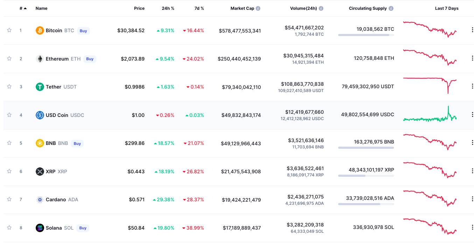This screenshot has height=244, width=474.
Task: Sort by Circulating Supply column header
Action: 368,8
